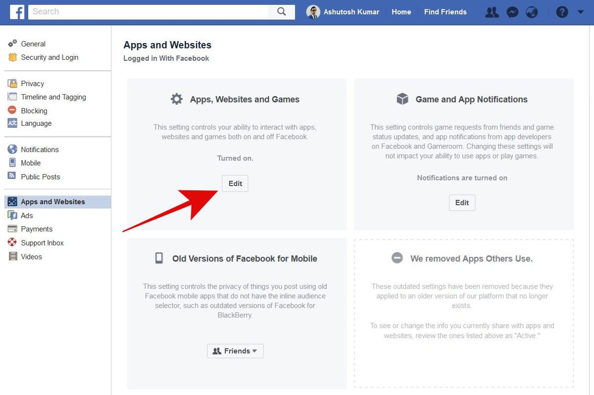Click the cube icon beside Game and App Notifications
The height and width of the screenshot is (395, 594).
click(402, 99)
